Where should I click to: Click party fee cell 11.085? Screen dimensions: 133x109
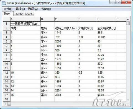point(106,37)
